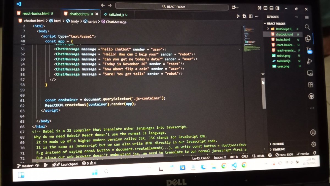The width and height of the screenshot is (330, 186).
Task: Open the Explorer files icon in activity bar
Action: (x=308, y=38)
